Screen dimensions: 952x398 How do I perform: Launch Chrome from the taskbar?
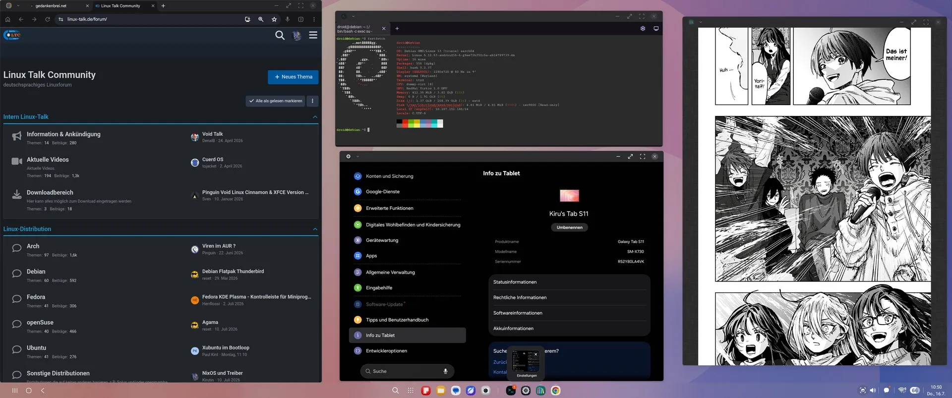pos(556,391)
